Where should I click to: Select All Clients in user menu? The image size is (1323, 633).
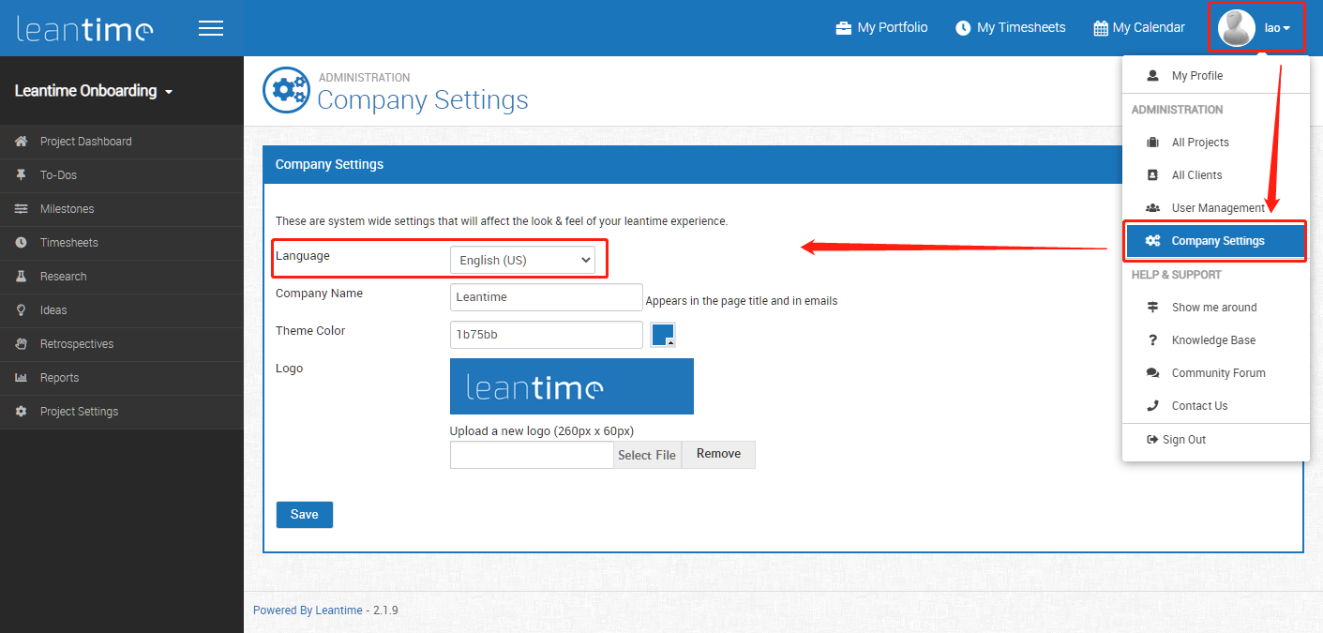[1216, 175]
